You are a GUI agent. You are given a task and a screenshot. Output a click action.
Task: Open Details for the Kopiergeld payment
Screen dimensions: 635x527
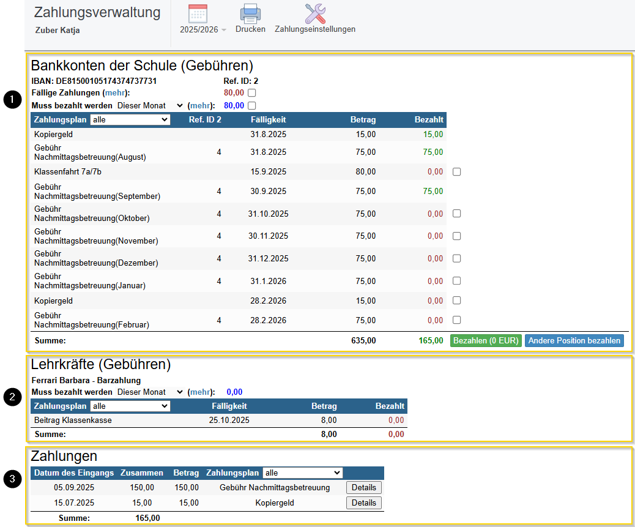[x=364, y=503]
